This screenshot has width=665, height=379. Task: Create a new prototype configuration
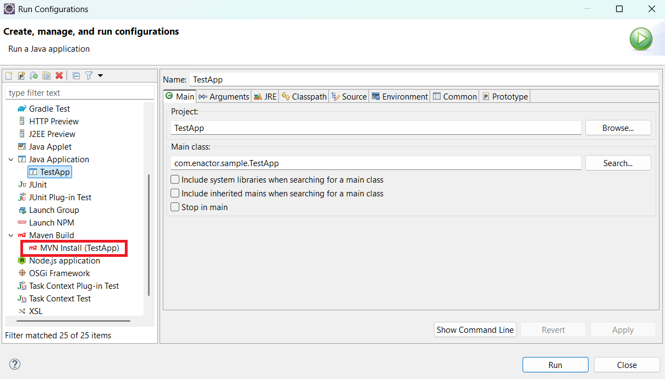click(21, 75)
